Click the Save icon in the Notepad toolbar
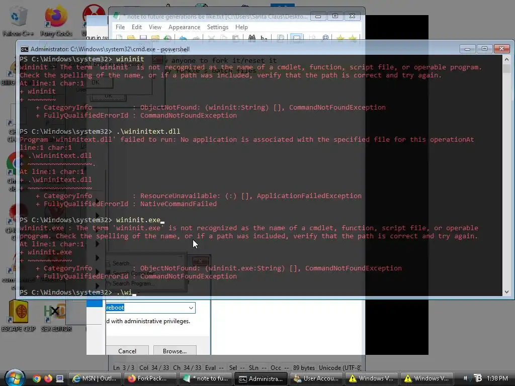515x386 pixels. (143, 38)
